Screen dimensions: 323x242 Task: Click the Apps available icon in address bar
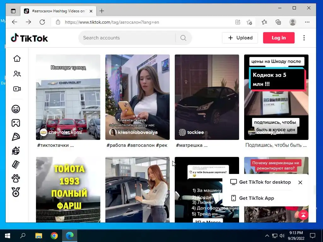click(x=238, y=22)
